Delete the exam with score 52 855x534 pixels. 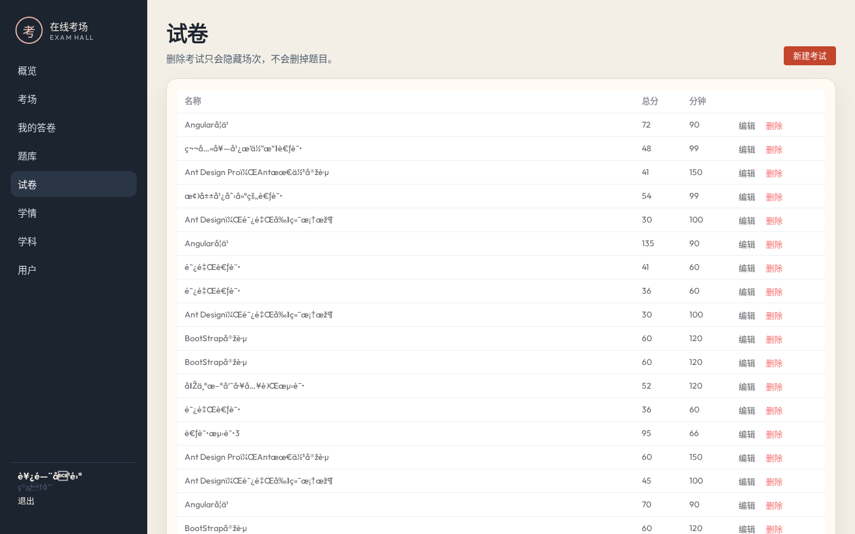click(774, 387)
